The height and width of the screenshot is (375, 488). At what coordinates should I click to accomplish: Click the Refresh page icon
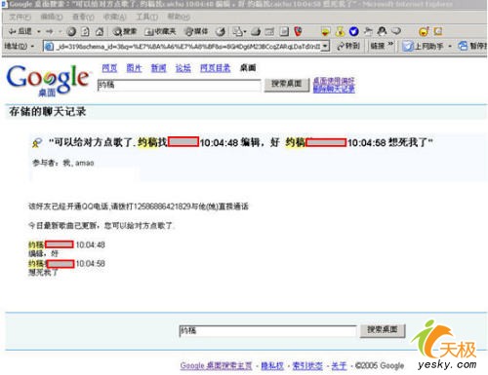[85, 31]
